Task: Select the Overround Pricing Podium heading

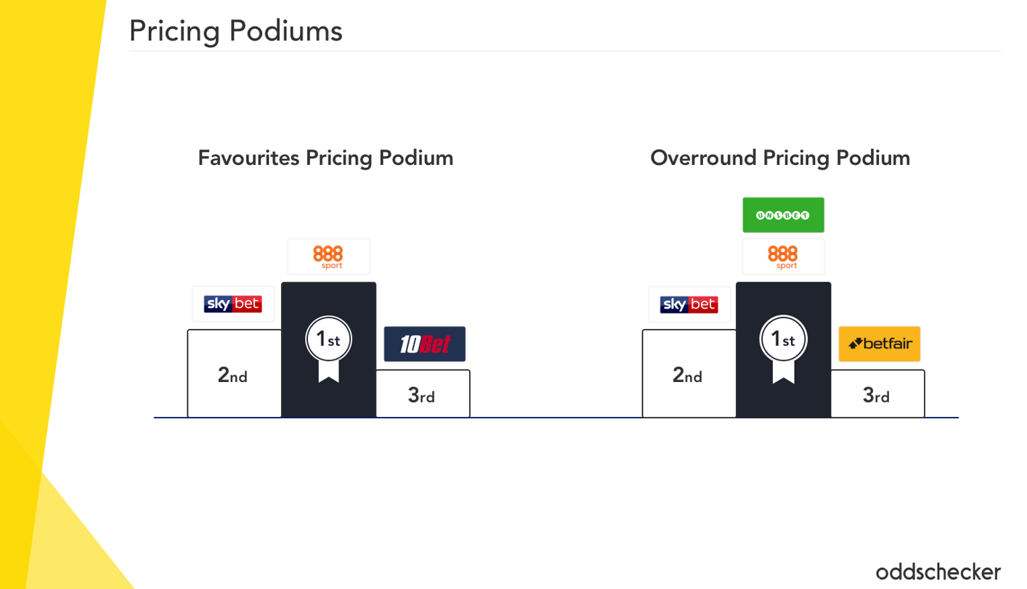Action: tap(780, 158)
